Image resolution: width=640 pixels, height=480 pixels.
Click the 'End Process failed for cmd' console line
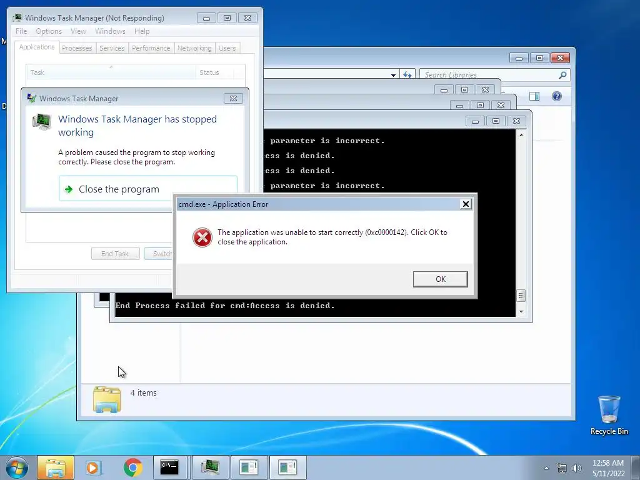click(x=225, y=305)
